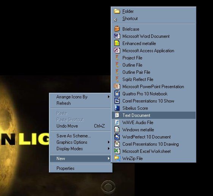Click the Enhanced metafile icon
The width and height of the screenshot is (213, 196).
coord(117,43)
